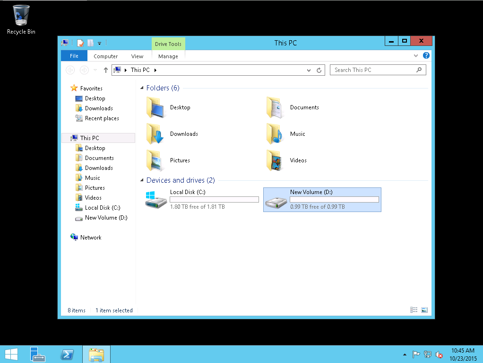The image size is (483, 363).
Task: Open the File menu
Action: click(x=74, y=56)
